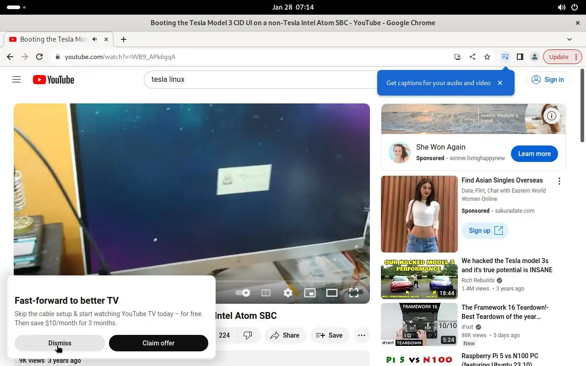Viewport: 586px width, 366px height.
Task: Enter fullscreen video mode
Action: (354, 293)
